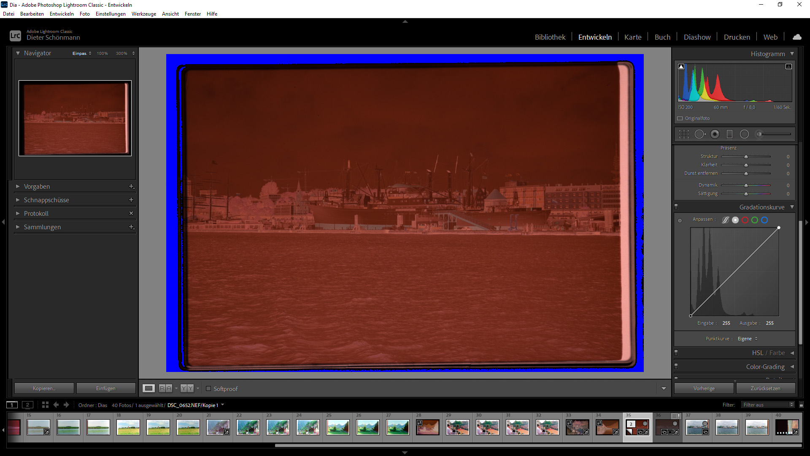Select the Spot Removal tool
This screenshot has height=456, width=810.
pyautogui.click(x=700, y=134)
